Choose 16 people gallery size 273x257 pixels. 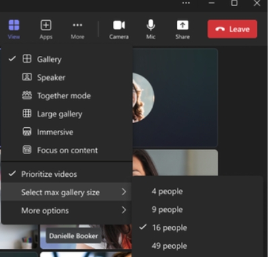[x=197, y=227]
